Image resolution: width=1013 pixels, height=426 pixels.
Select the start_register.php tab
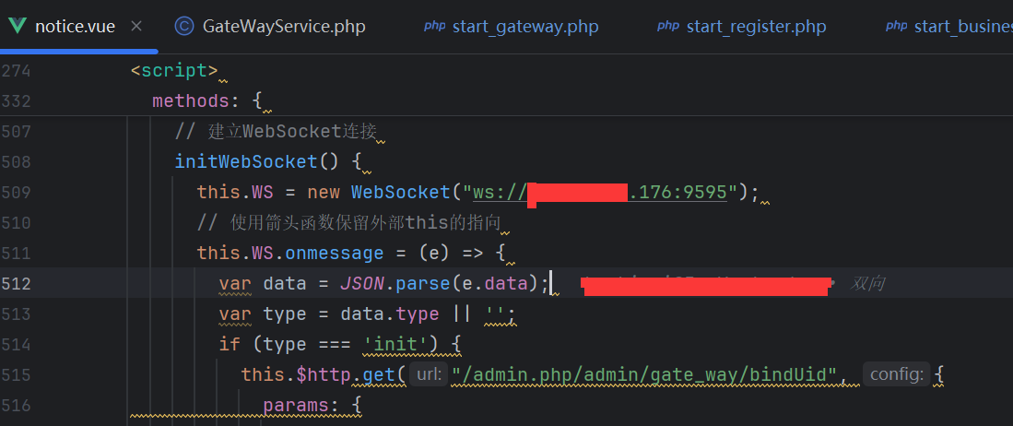(756, 26)
